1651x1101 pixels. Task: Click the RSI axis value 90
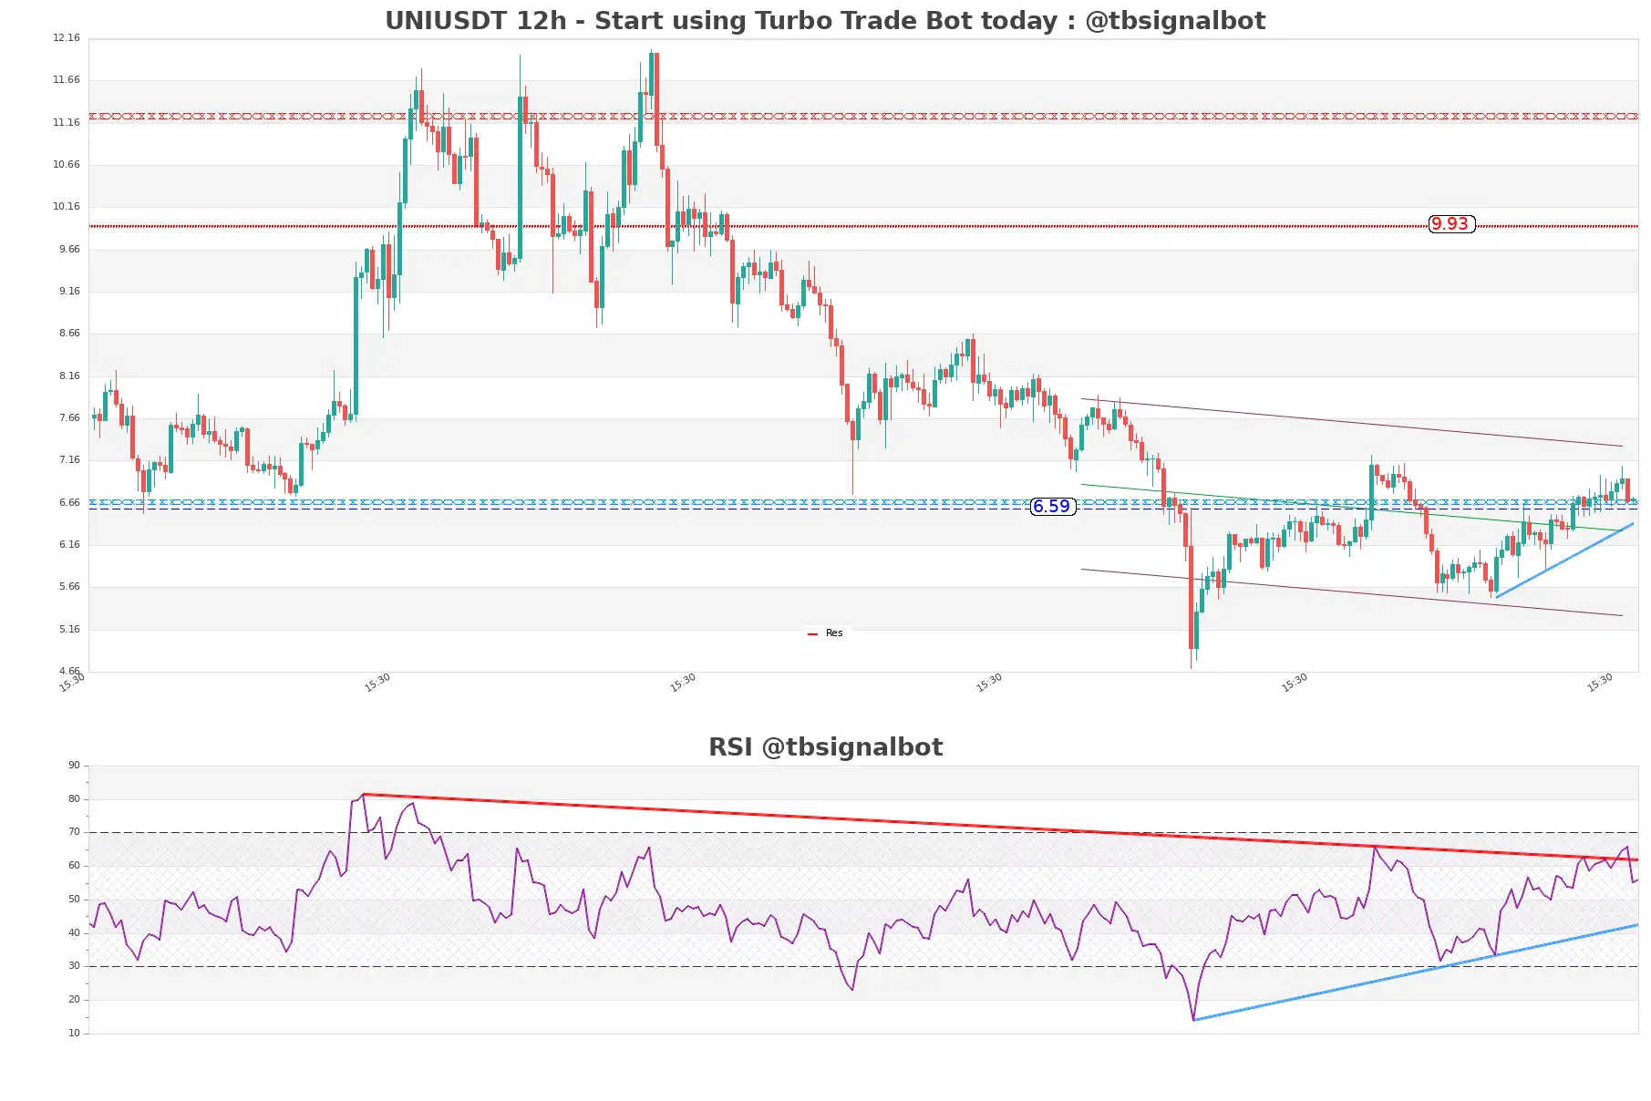74,766
